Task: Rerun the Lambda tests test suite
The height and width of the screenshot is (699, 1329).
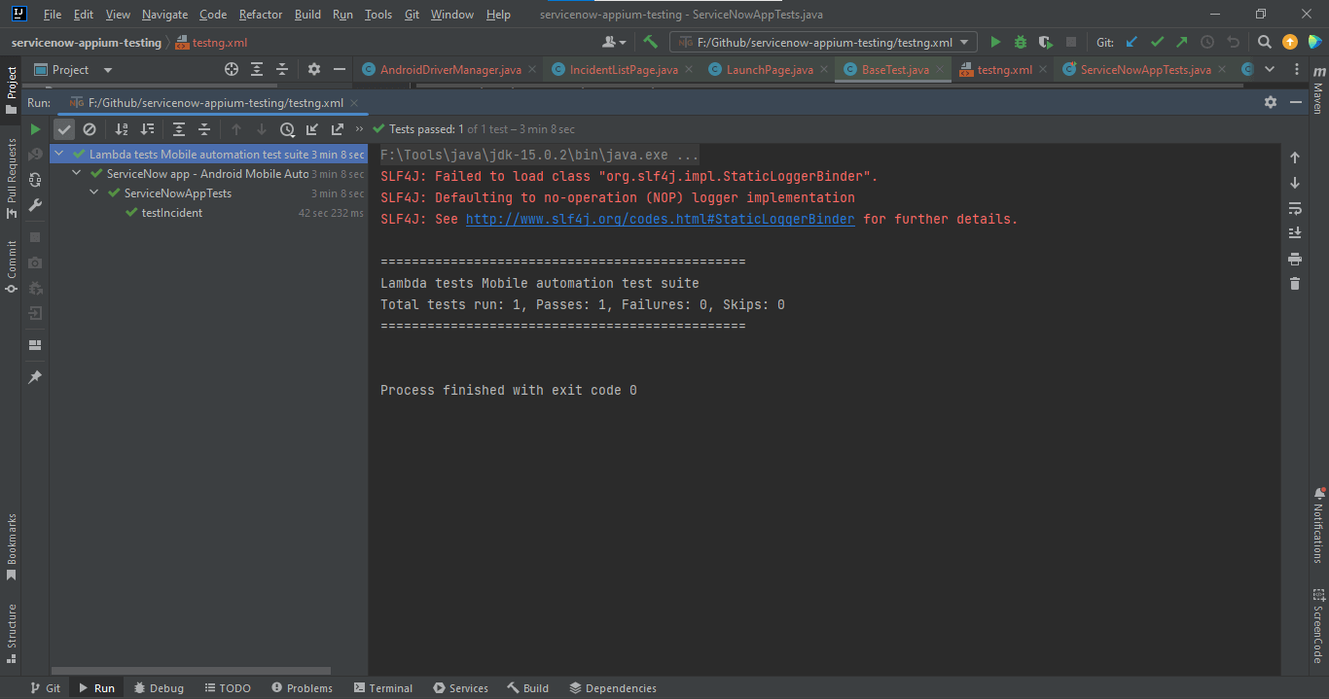Action: [x=34, y=128]
